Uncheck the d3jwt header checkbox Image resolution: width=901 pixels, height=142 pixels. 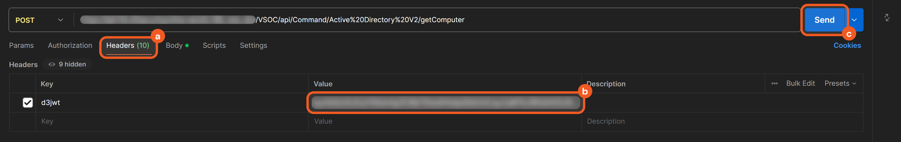(28, 103)
